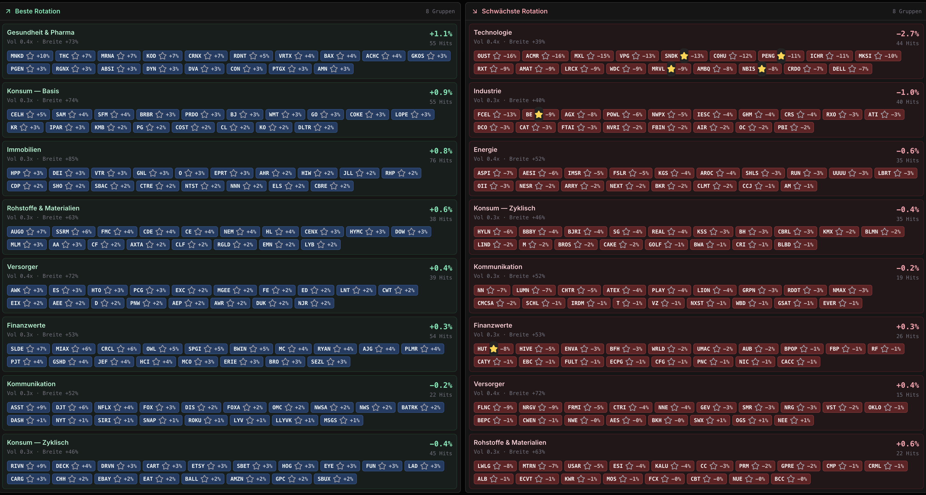Toggle the favorite star for LUMN
The image size is (926, 495).
pyautogui.click(x=536, y=290)
